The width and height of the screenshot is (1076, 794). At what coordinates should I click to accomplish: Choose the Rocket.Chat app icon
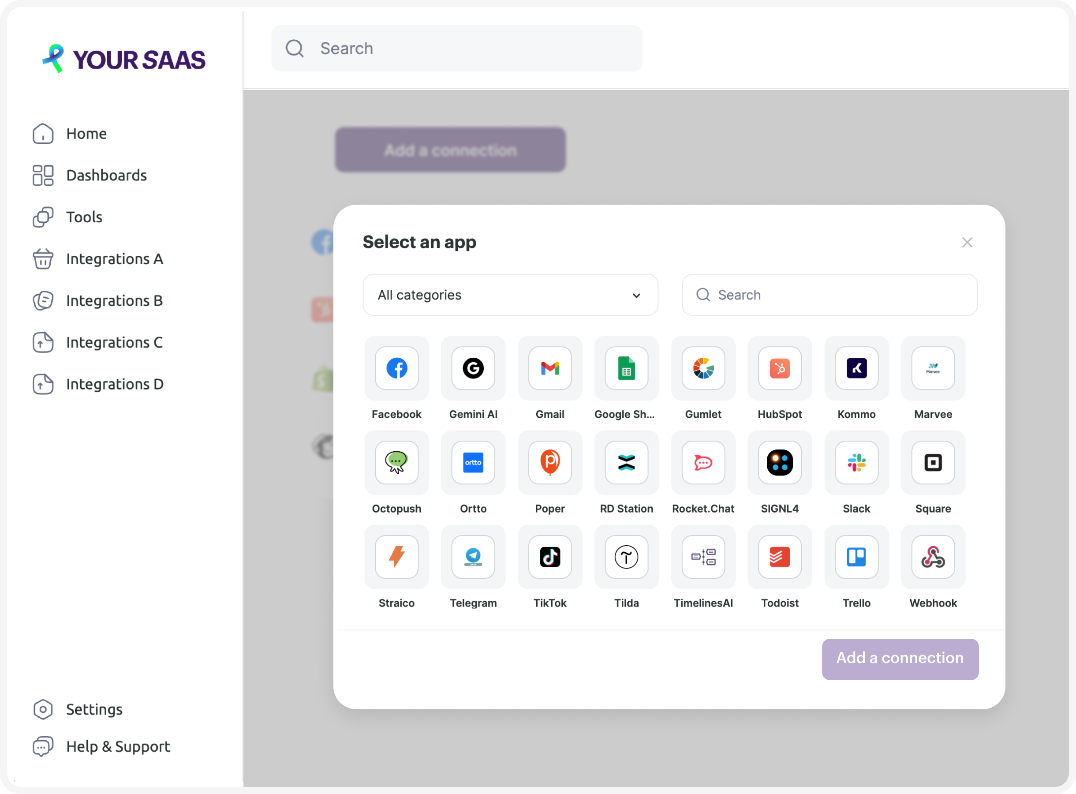point(703,462)
